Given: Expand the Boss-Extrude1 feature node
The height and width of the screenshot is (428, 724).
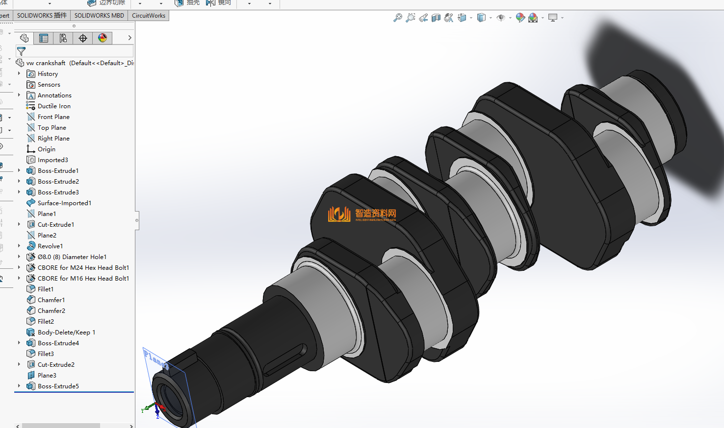Looking at the screenshot, I should coord(19,170).
